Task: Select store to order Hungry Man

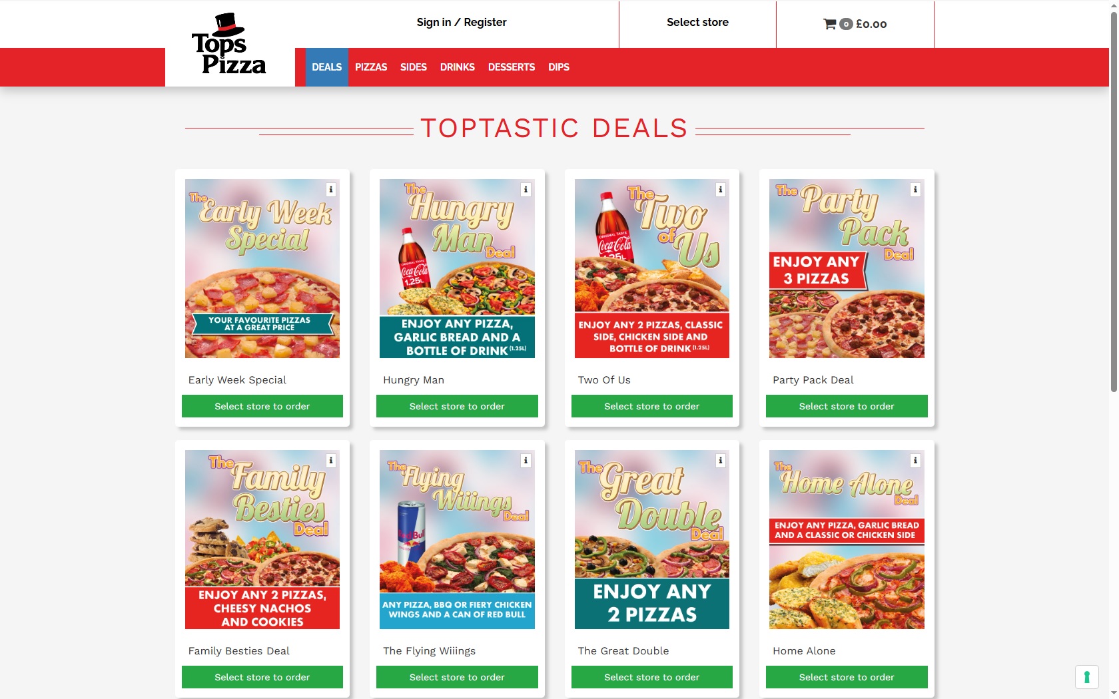Action: pos(457,406)
